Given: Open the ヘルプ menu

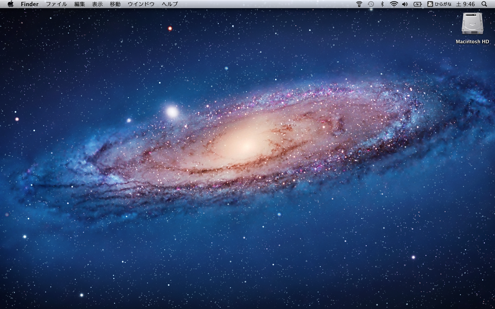Looking at the screenshot, I should 170,4.
